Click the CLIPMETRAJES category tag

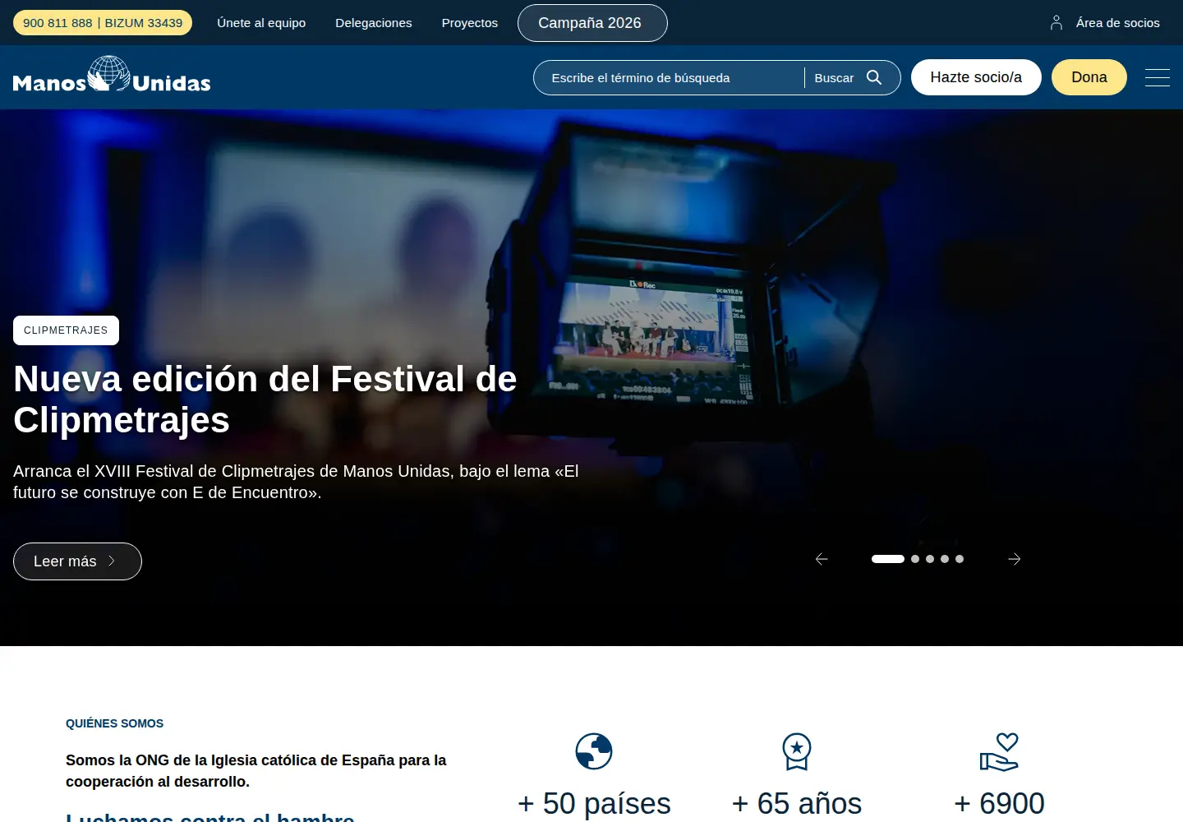[66, 330]
